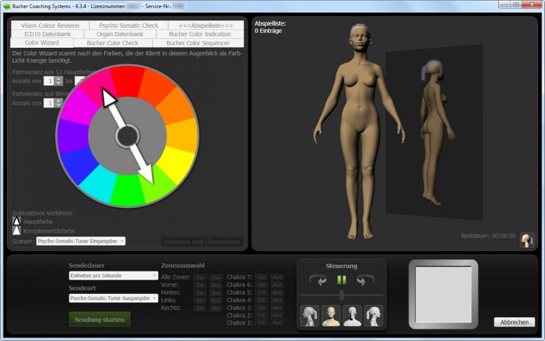Pick the orange segment of the color wheel
Image resolution: width=545 pixels, height=341 pixels.
[x=177, y=107]
